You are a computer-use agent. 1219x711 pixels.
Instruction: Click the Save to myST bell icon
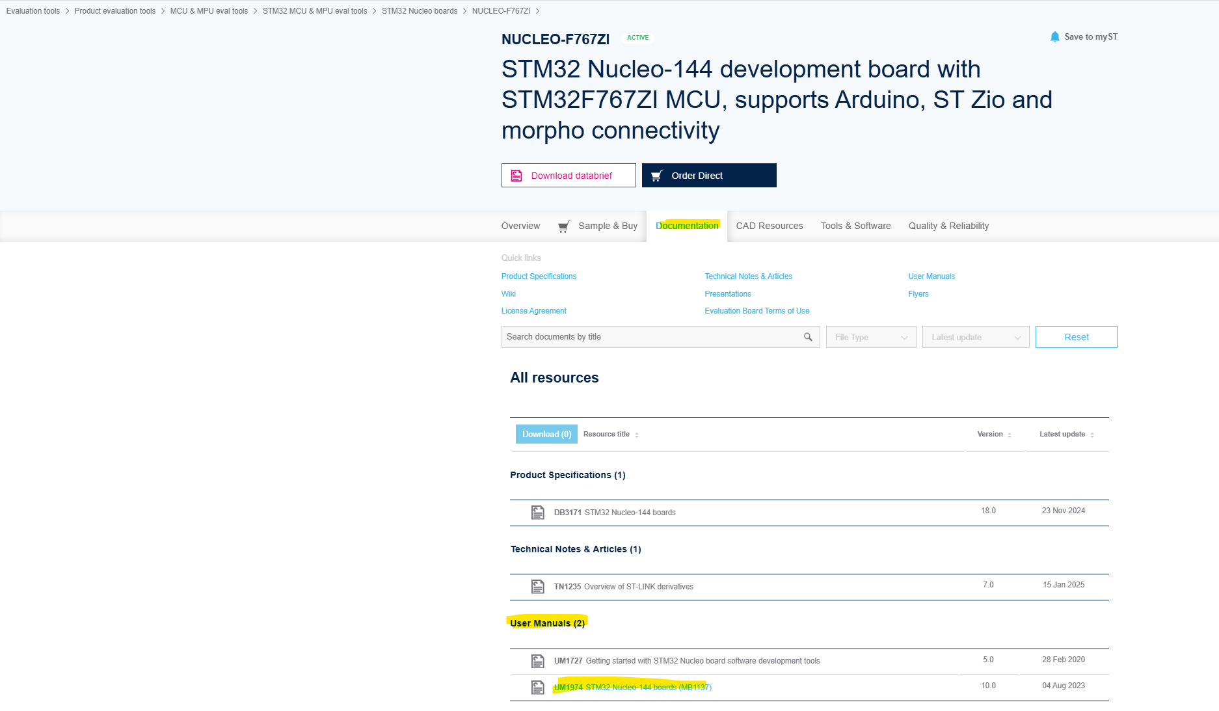click(1054, 36)
